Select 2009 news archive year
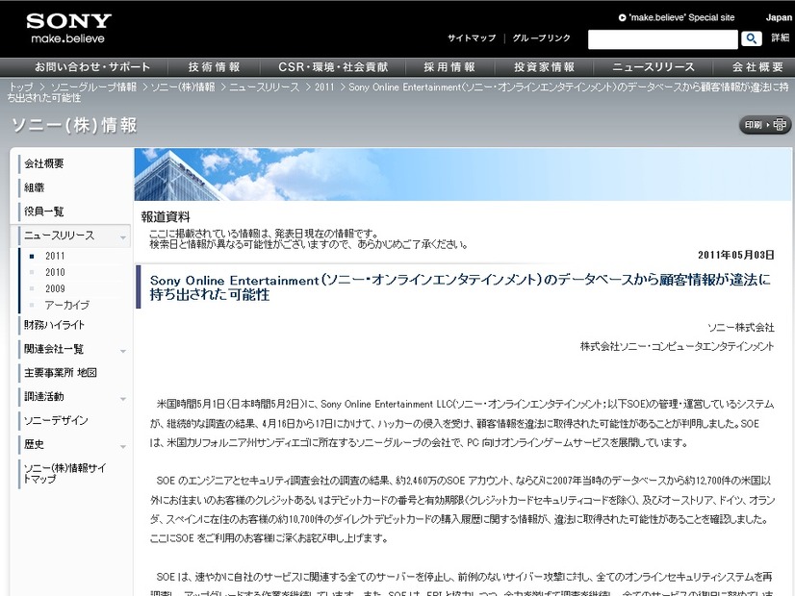Viewport: 795px width, 596px height. [55, 288]
